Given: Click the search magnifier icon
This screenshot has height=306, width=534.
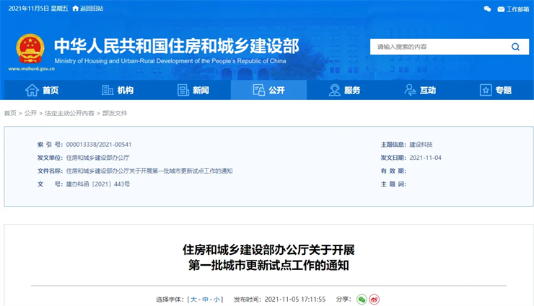Looking at the screenshot, I should [x=515, y=47].
